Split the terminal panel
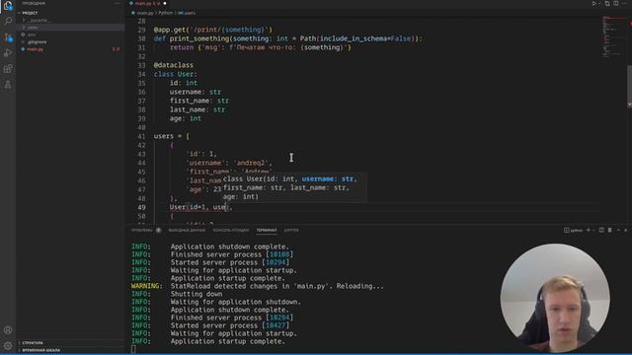 601,230
